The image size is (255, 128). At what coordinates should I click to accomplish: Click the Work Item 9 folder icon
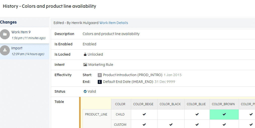[x=5, y=34]
